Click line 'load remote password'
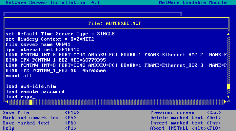The width and height of the screenshot is (236, 131). point(35,92)
